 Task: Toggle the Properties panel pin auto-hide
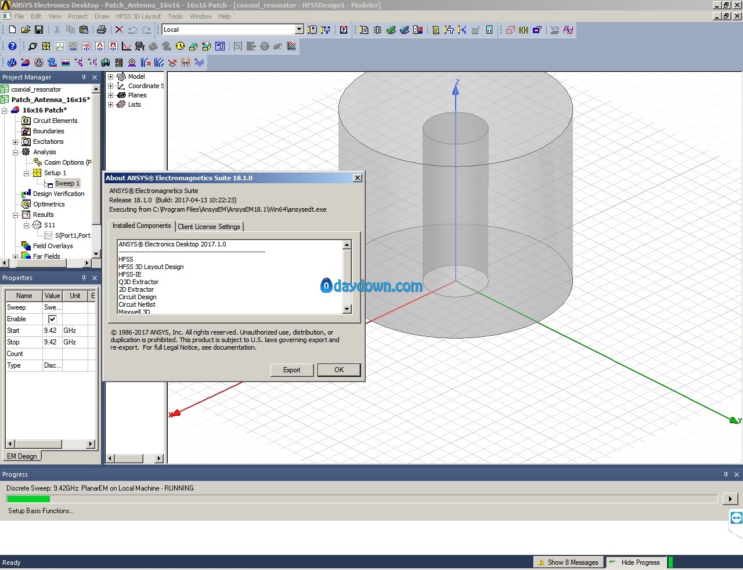tap(84, 278)
